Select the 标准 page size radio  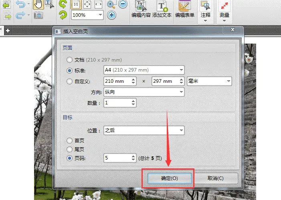tap(69, 70)
